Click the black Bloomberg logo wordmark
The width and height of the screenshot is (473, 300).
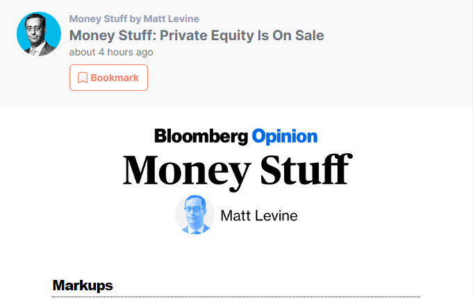pyautogui.click(x=201, y=136)
